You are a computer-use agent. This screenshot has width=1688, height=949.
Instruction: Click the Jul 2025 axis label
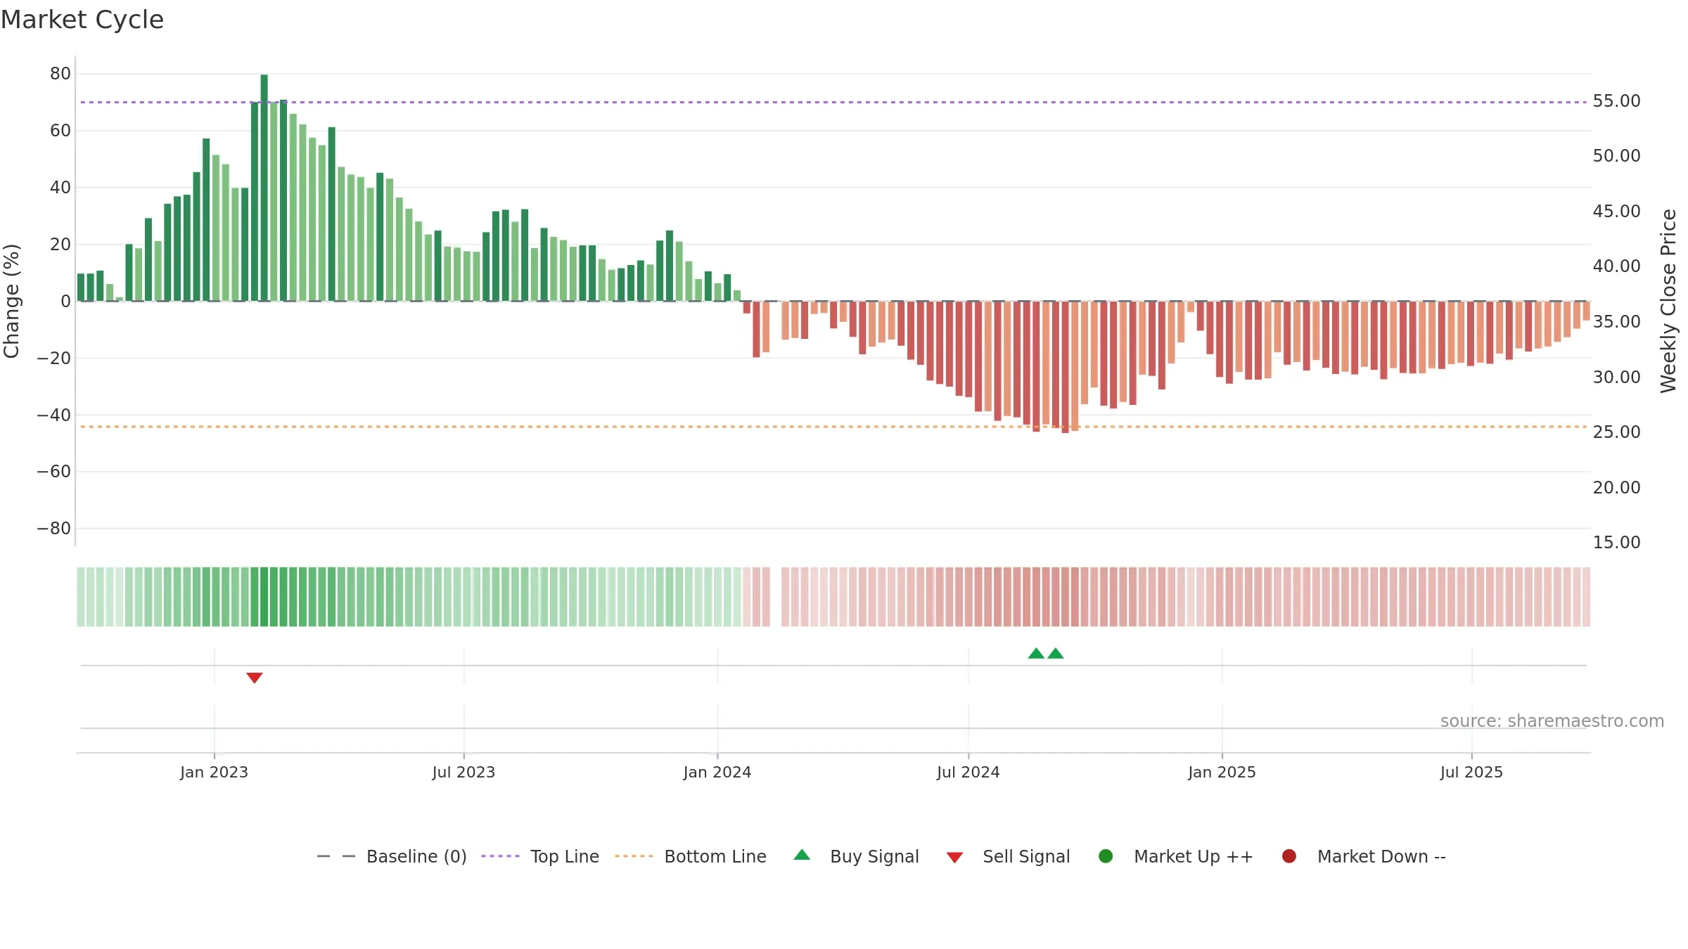1471,773
